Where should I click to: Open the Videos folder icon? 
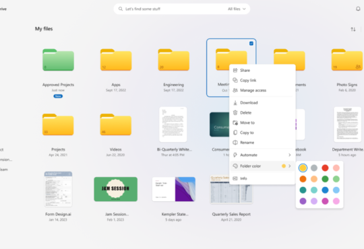click(116, 124)
